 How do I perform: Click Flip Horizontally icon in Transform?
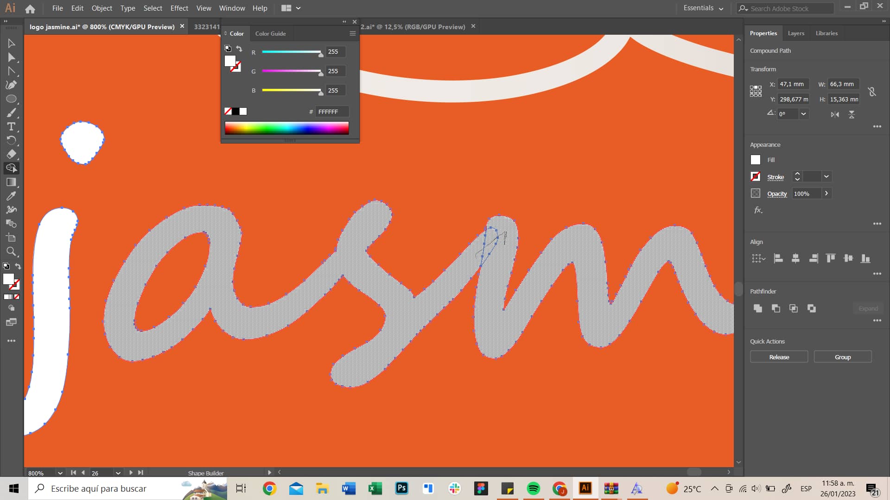coord(835,114)
